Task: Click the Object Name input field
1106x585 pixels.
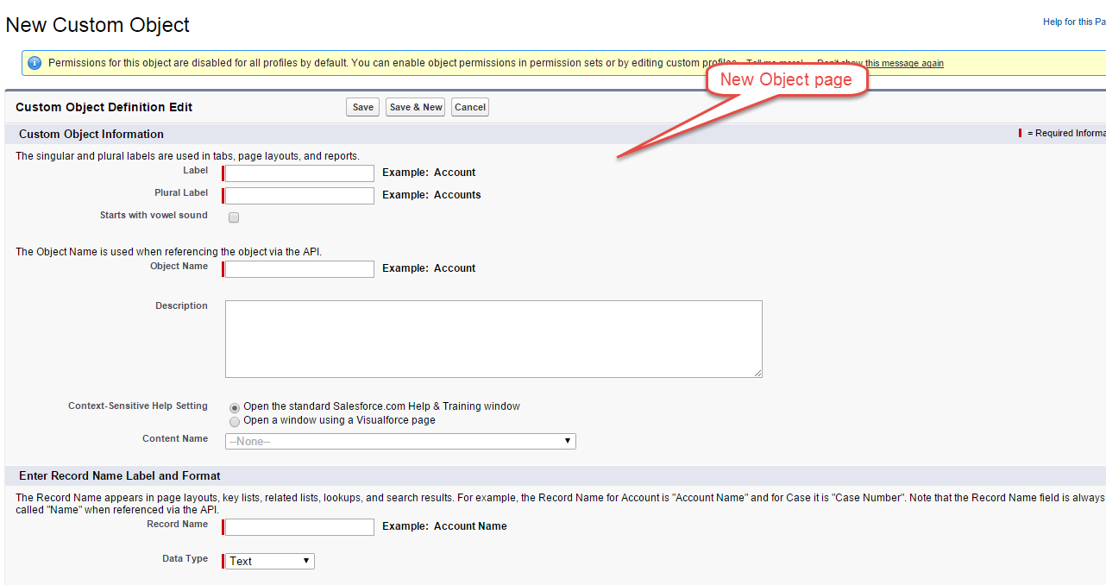Action: 299,269
